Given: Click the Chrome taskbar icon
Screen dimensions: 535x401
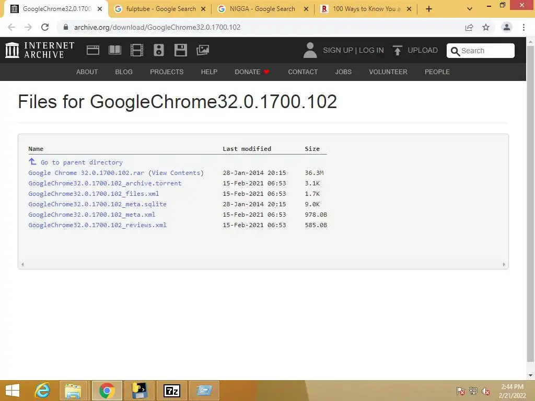Looking at the screenshot, I should pyautogui.click(x=107, y=391).
